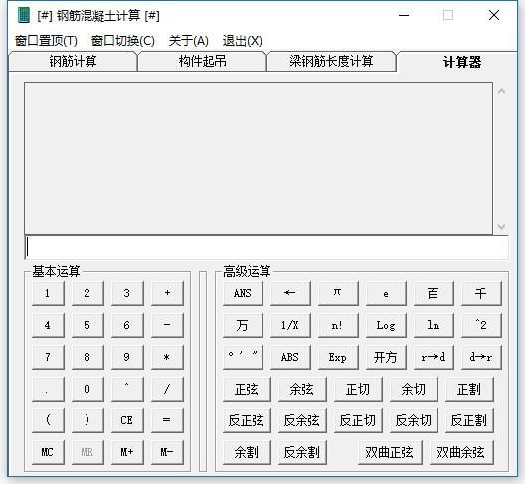Click the result display down arrow
Viewport: 525px width, 484px height.
coord(501,227)
